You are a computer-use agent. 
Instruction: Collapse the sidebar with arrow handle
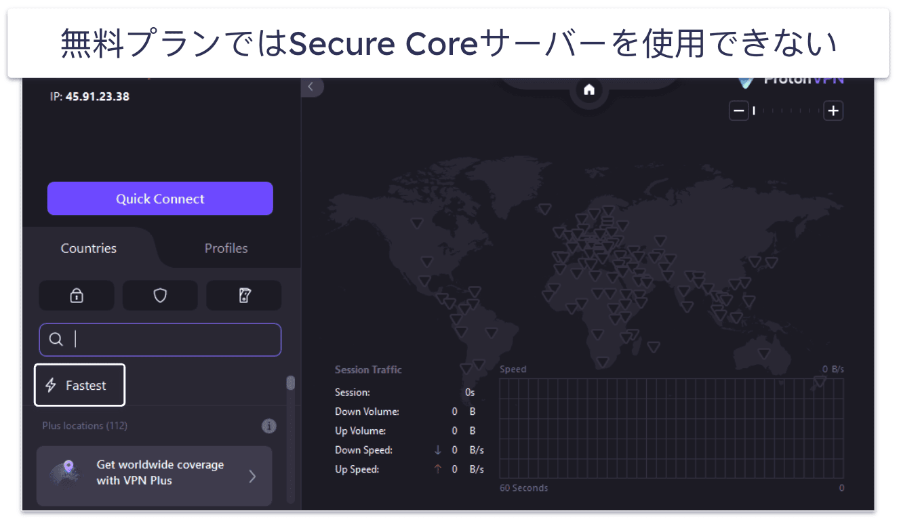click(312, 87)
